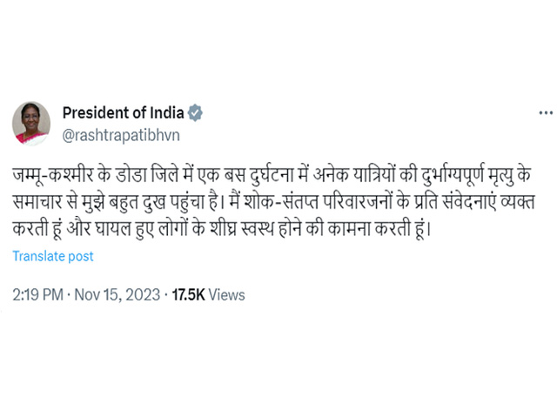Viewport: 557px width, 418px height.
Task: Click the President of India display name
Action: coord(123,112)
